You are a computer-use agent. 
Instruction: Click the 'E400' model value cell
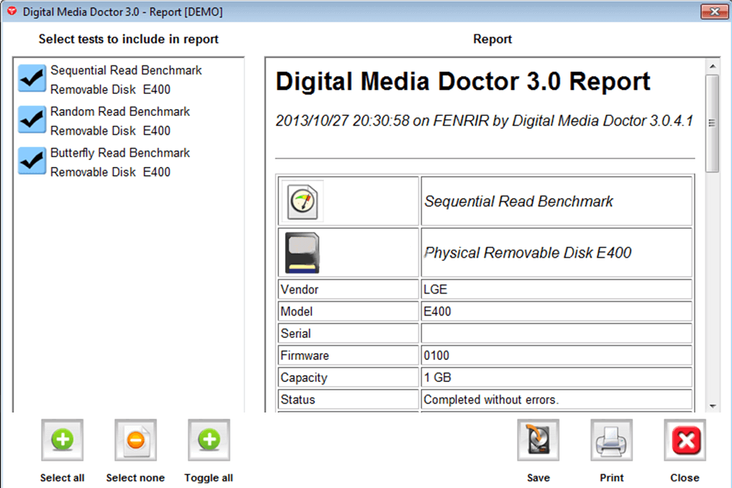pyautogui.click(x=557, y=311)
